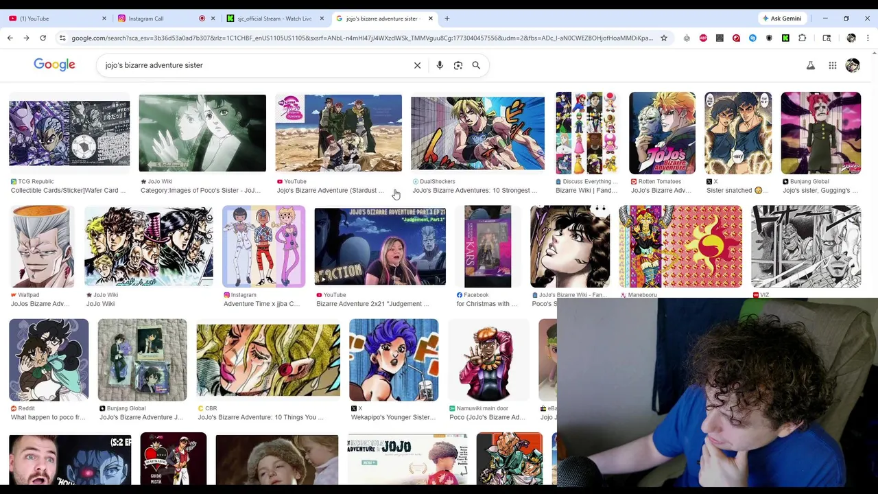Open the X 'Sister snatched' image

coord(738,133)
